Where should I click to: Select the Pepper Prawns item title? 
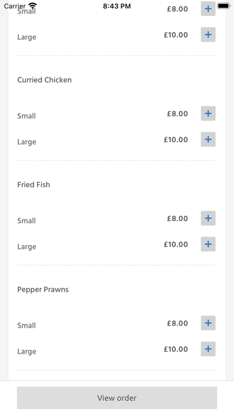[43, 290]
